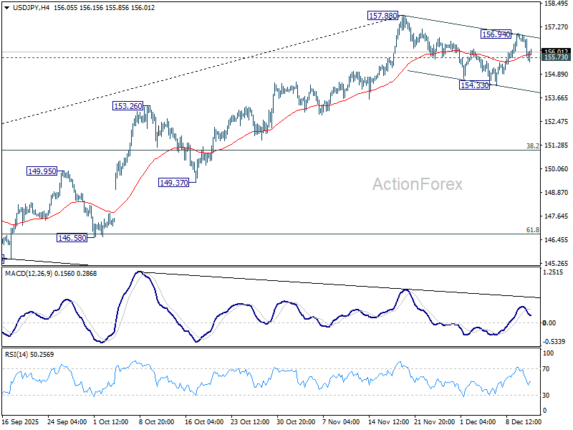Click the 146.580 price label
This screenshot has height=430, width=573.
coord(72,238)
